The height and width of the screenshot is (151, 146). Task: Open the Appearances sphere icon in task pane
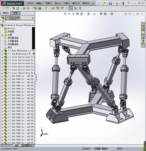(x=143, y=41)
